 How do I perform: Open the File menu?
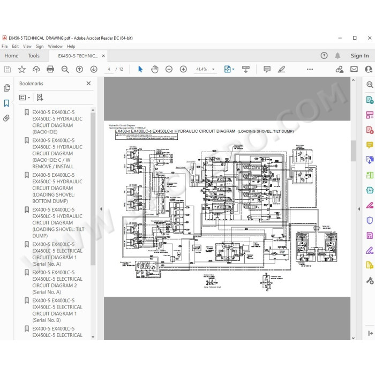(4, 47)
